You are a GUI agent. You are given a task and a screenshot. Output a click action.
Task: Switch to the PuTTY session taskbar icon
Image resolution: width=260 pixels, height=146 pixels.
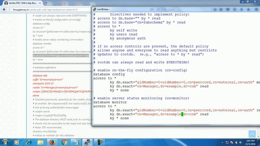pyautogui.click(x=87, y=142)
